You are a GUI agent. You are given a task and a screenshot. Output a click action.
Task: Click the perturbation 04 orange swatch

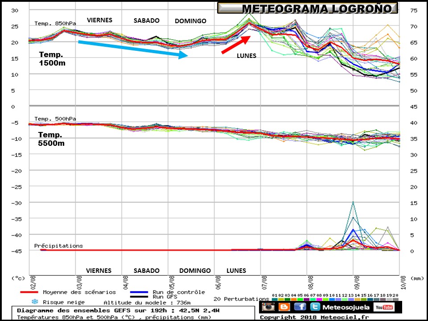pos(294,300)
